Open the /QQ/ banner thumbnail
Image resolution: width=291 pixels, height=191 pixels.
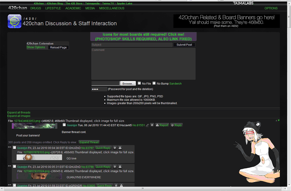tap(39, 157)
